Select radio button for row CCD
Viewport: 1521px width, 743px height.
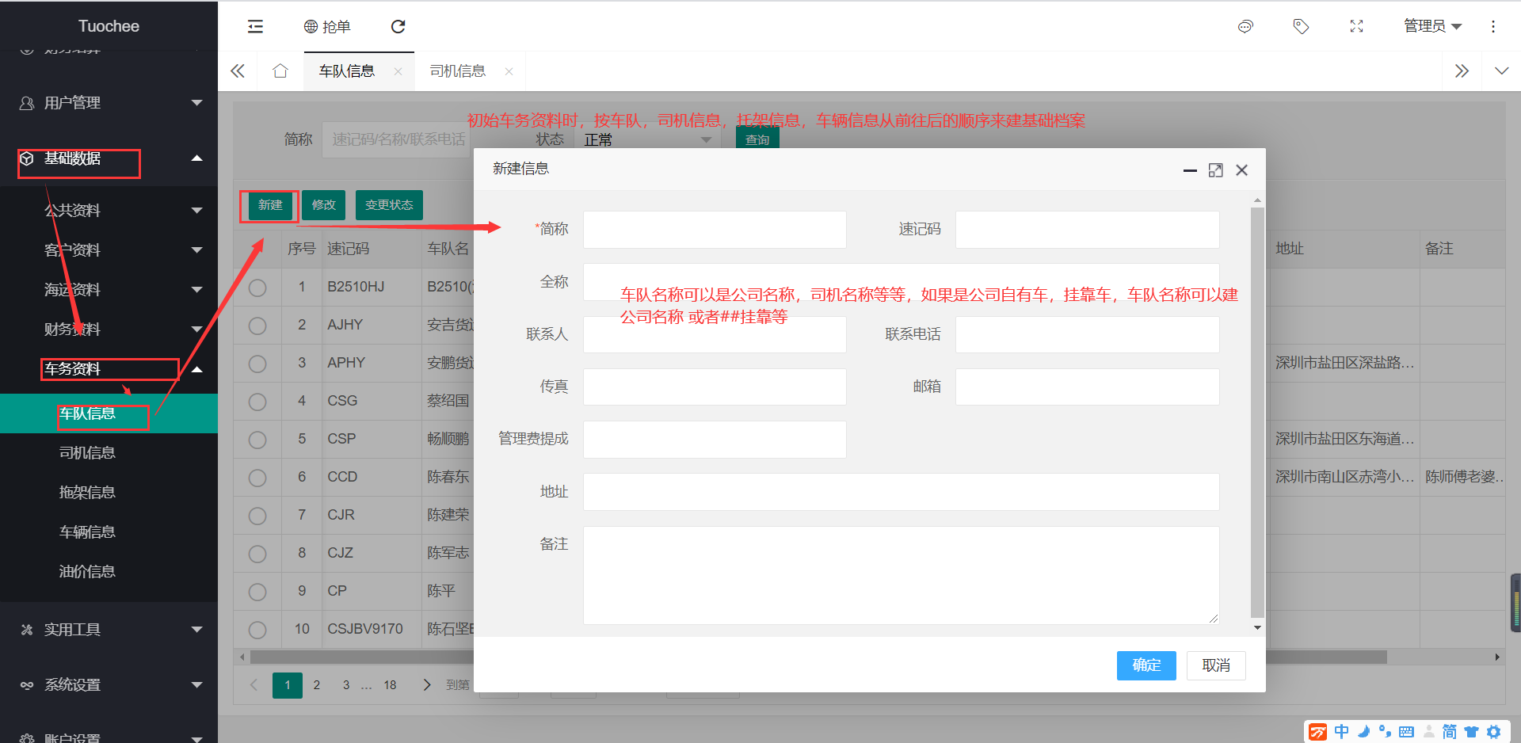[257, 478]
